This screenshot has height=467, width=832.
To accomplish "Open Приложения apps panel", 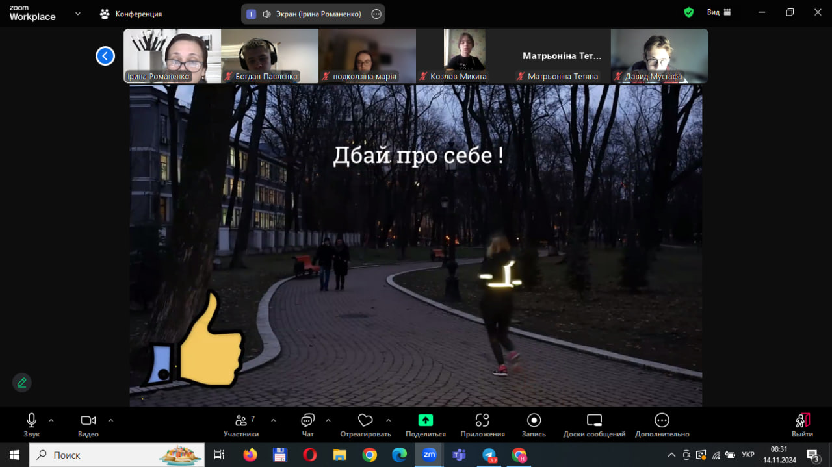I will pyautogui.click(x=482, y=421).
